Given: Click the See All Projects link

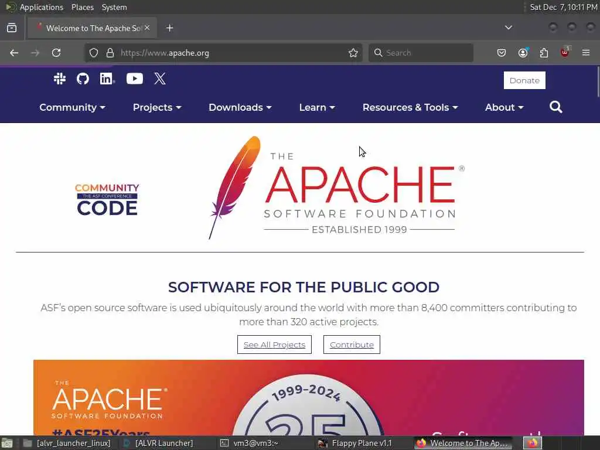Looking at the screenshot, I should pos(274,345).
